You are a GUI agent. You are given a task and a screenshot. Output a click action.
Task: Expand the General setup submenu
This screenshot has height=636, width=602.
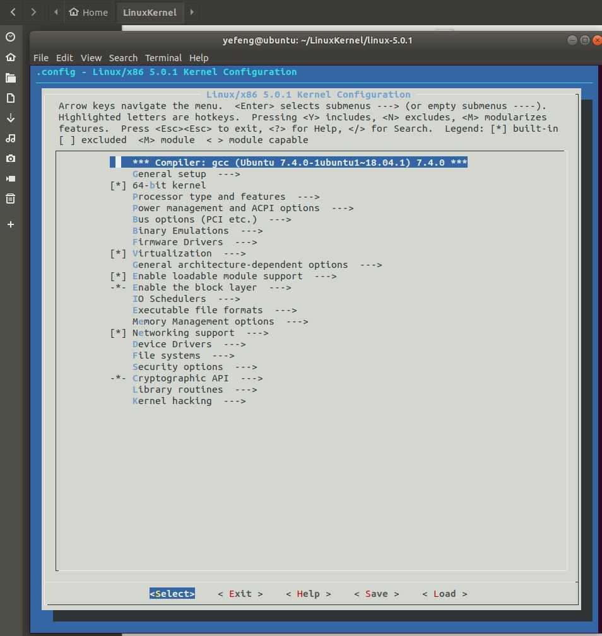point(186,174)
